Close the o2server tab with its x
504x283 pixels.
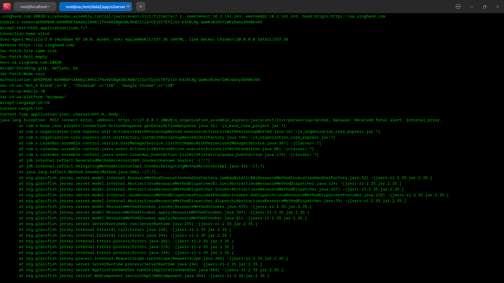[128, 7]
